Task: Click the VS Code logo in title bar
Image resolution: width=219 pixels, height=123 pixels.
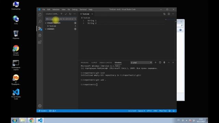Action: click(39, 10)
